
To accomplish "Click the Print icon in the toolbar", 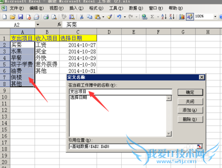I will click(46, 17).
